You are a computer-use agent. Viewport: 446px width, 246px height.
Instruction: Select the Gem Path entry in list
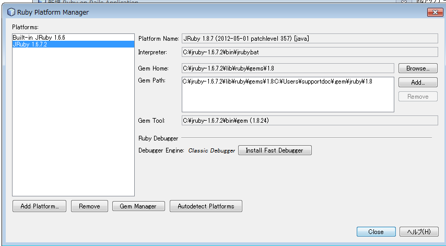click(x=288, y=81)
